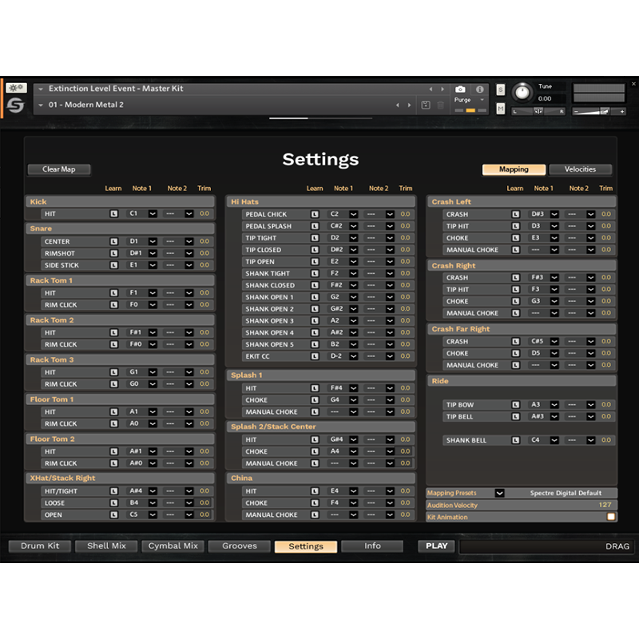Decrease output volume with minus button
This screenshot has width=639, height=639.
(576, 111)
